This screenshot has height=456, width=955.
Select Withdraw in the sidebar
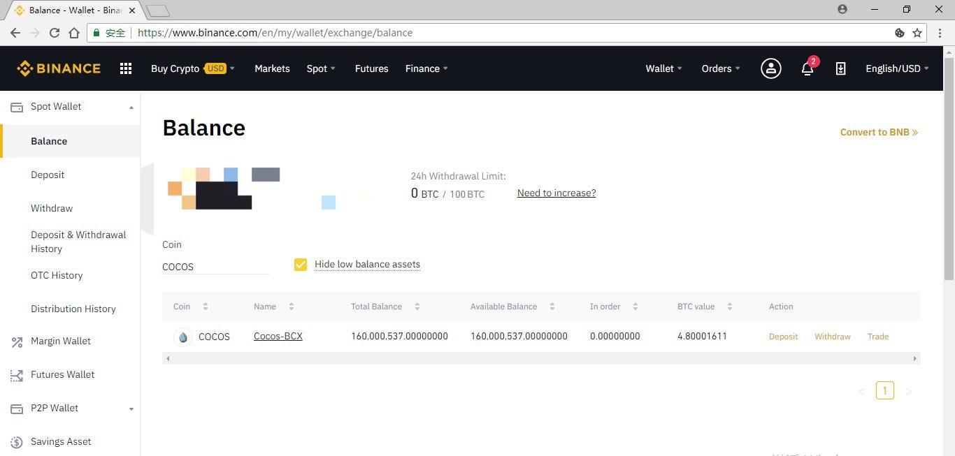(52, 208)
